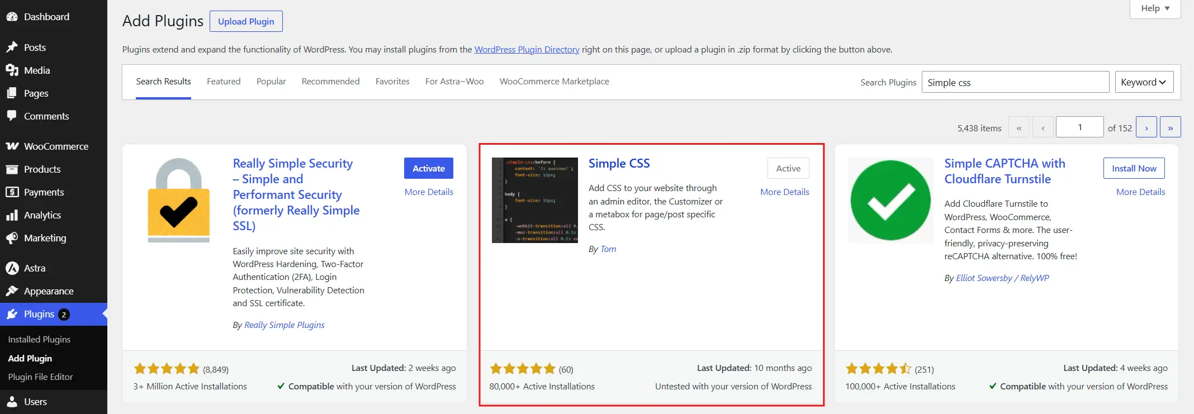Click the "3+ Million Active Installations" text

[190, 387]
